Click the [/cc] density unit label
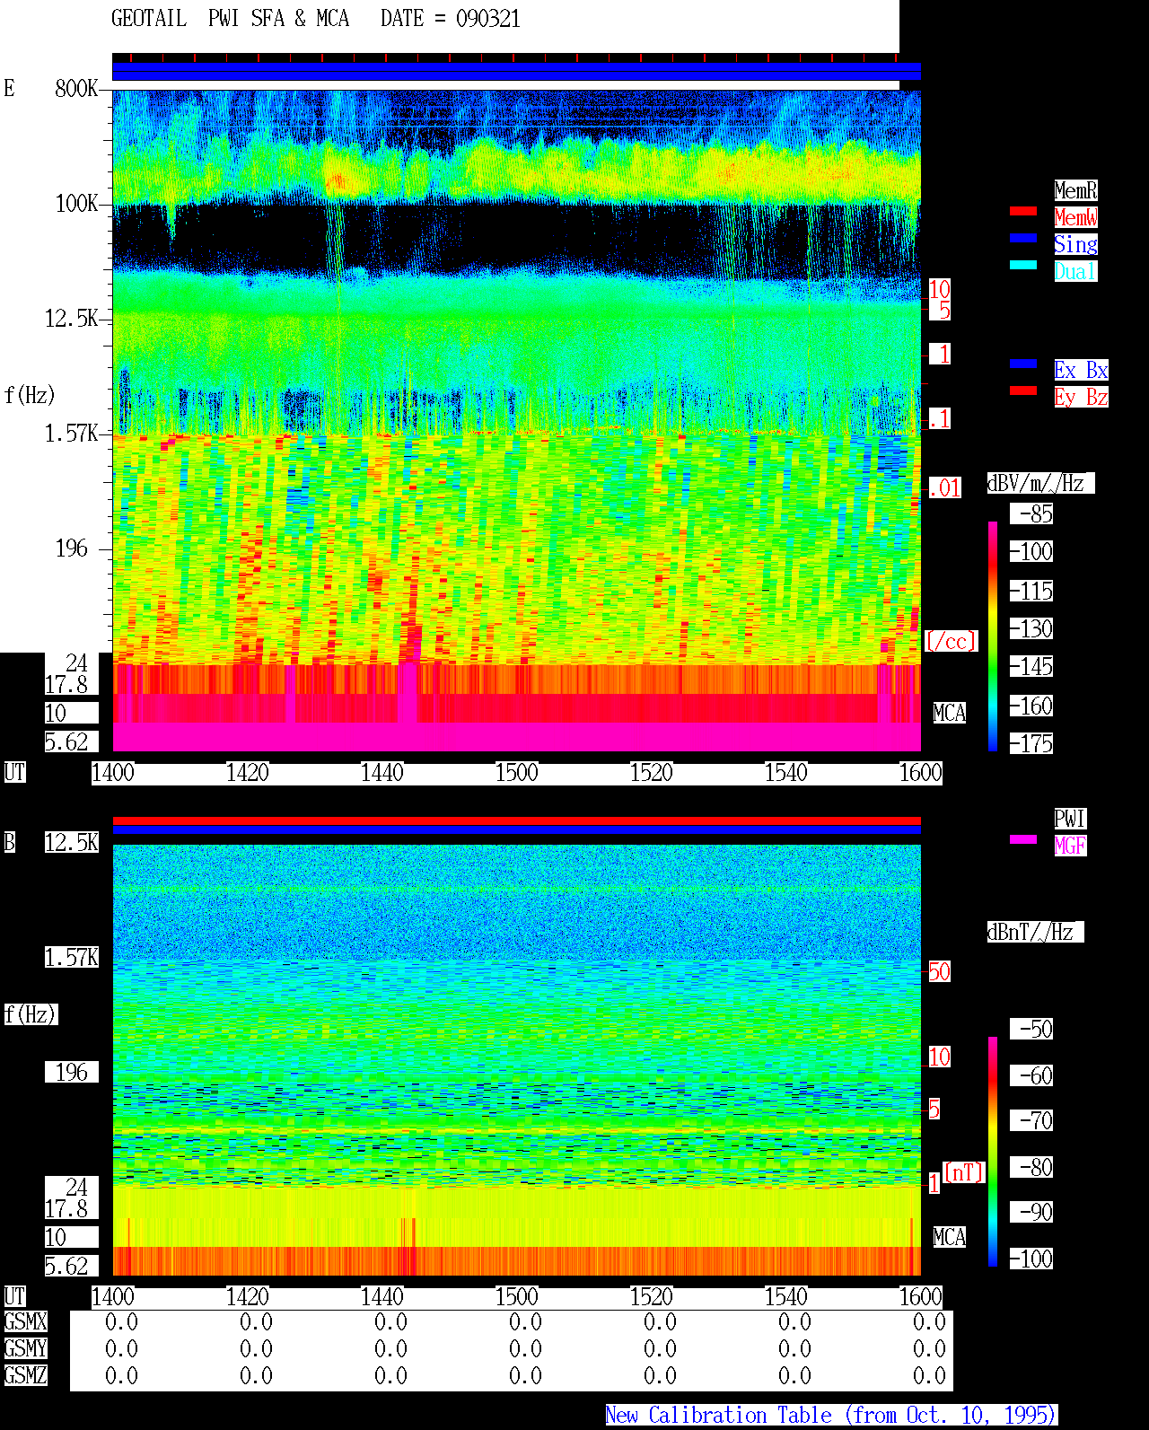 click(x=951, y=641)
